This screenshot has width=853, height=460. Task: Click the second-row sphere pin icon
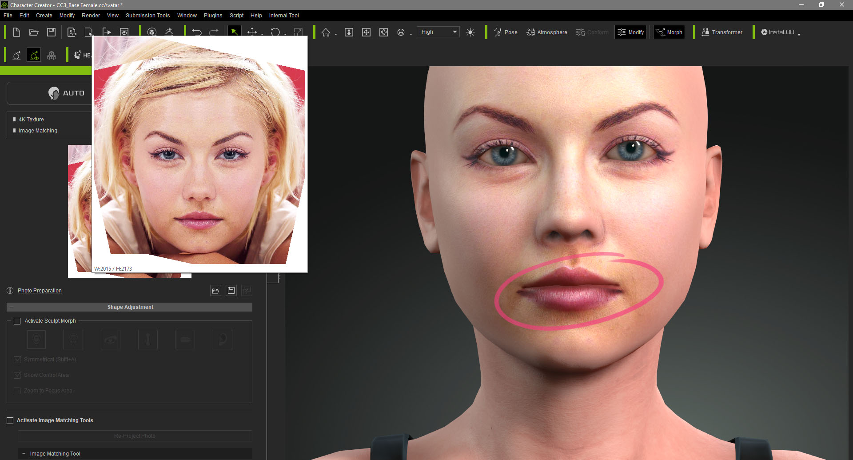[x=16, y=55]
